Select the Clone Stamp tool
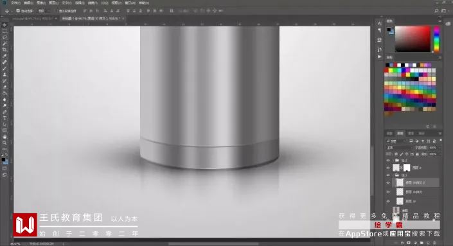Image resolution: width=453 pixels, height=246 pixels. tap(4, 75)
